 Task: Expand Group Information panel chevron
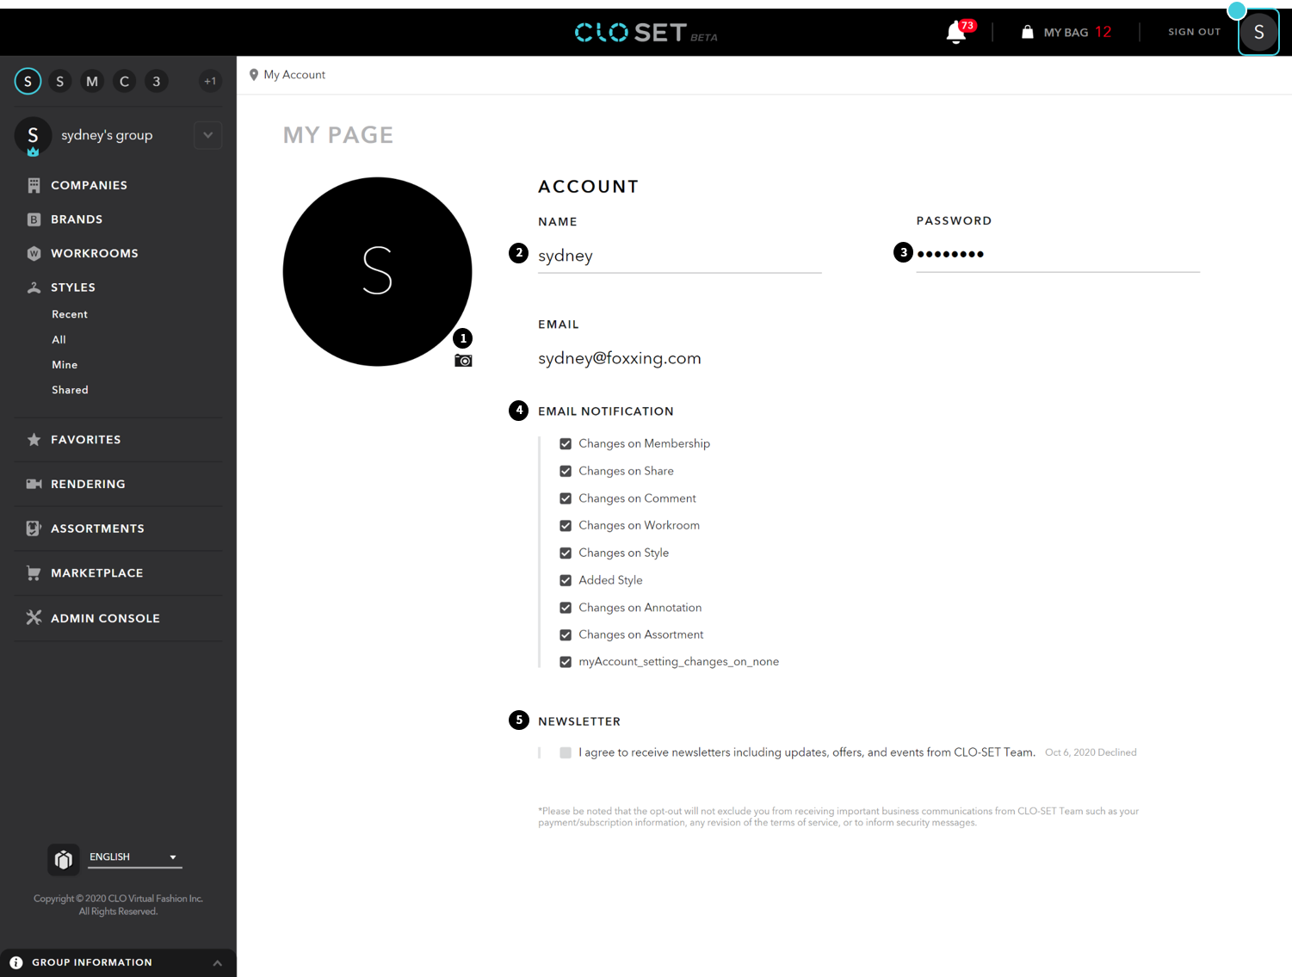(x=218, y=963)
